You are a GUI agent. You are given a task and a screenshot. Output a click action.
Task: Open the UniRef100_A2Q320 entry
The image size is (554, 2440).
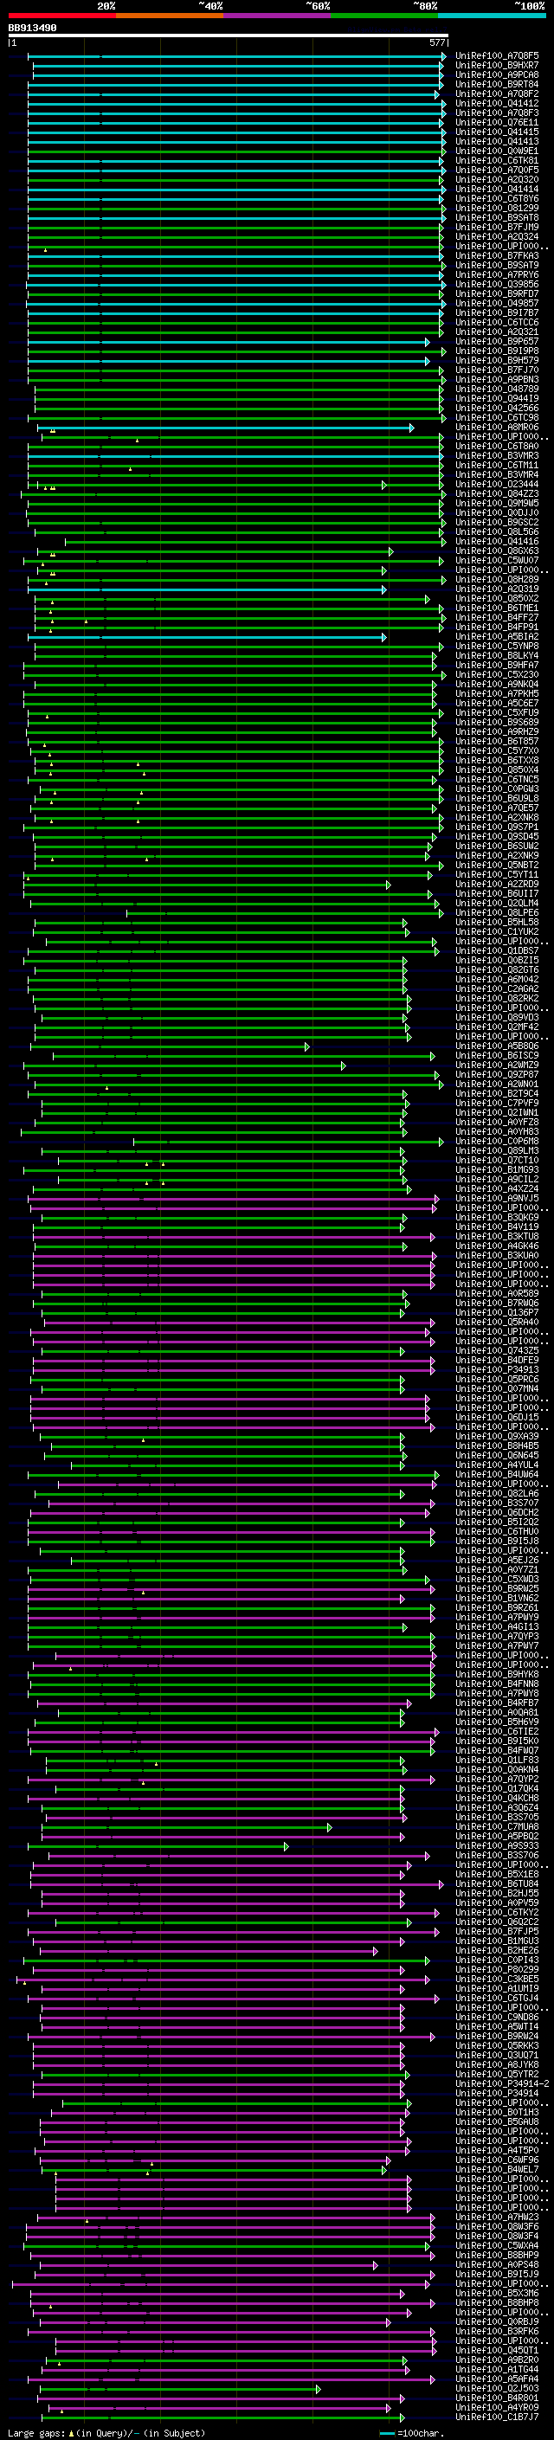point(497,180)
